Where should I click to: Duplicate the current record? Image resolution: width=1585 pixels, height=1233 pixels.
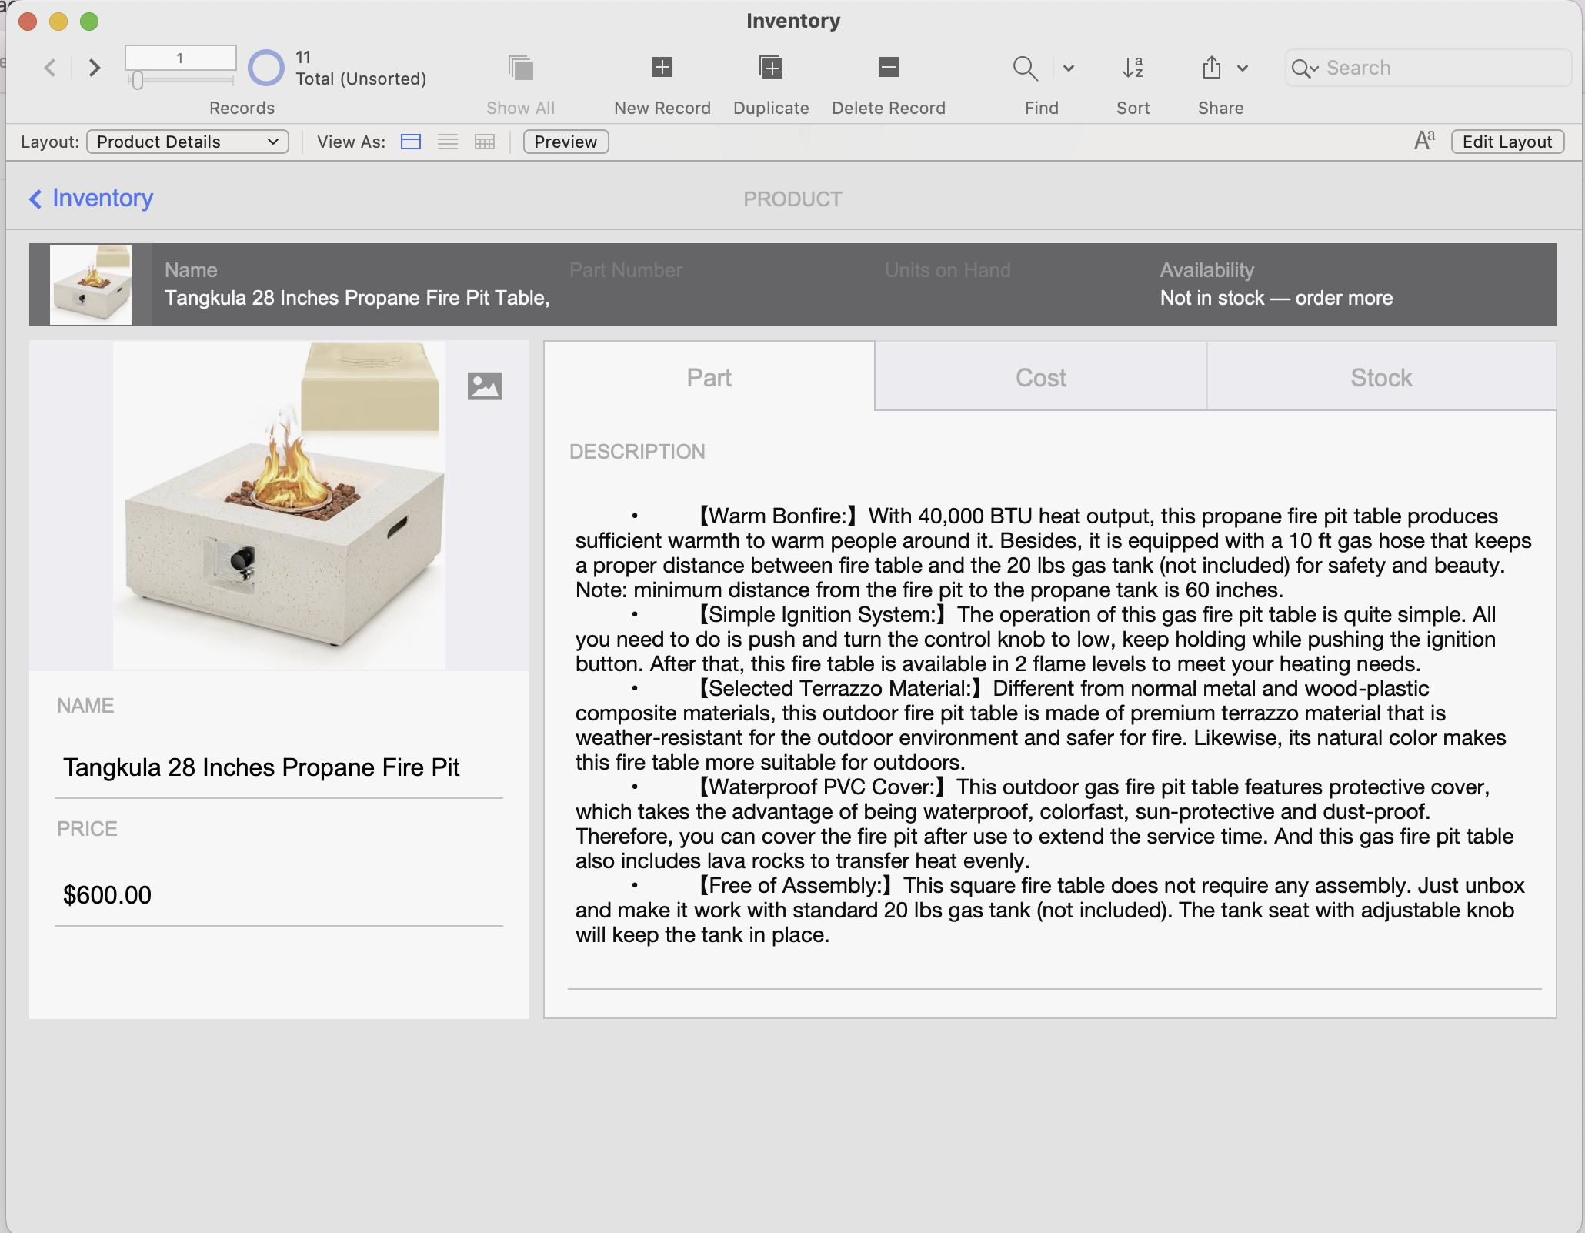(771, 68)
